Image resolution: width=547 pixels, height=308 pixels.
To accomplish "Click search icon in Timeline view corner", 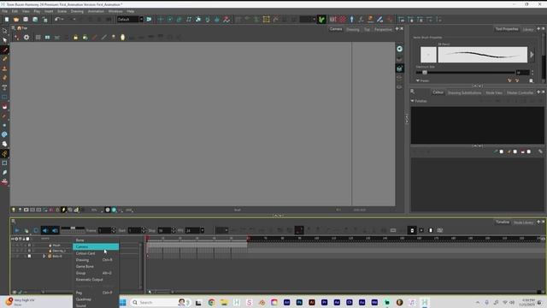I will click(x=14, y=222).
